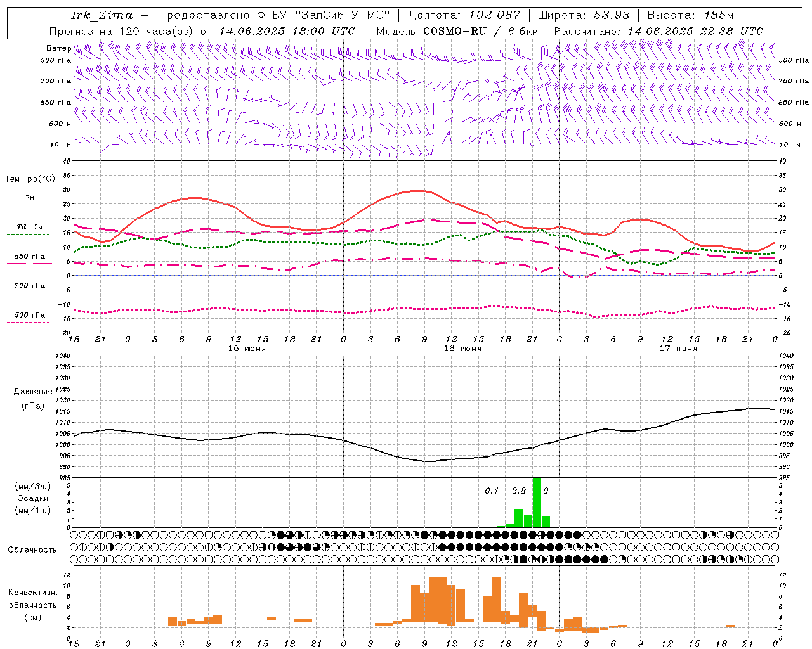
Task: Click the 16 июня date label
Action: [462, 349]
